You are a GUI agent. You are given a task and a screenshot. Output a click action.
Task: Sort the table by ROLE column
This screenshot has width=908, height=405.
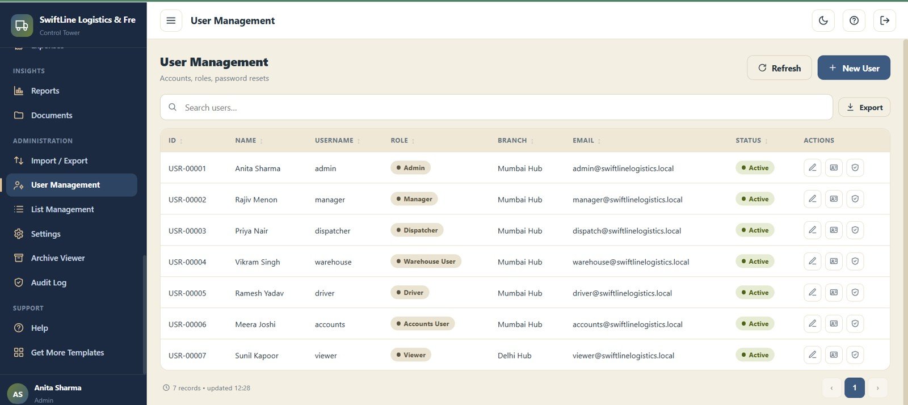[402, 141]
